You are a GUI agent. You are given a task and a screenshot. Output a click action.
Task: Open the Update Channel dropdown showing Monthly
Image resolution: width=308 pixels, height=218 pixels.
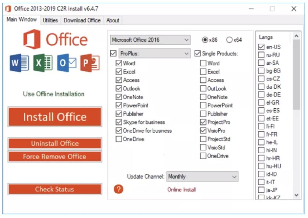202,177
